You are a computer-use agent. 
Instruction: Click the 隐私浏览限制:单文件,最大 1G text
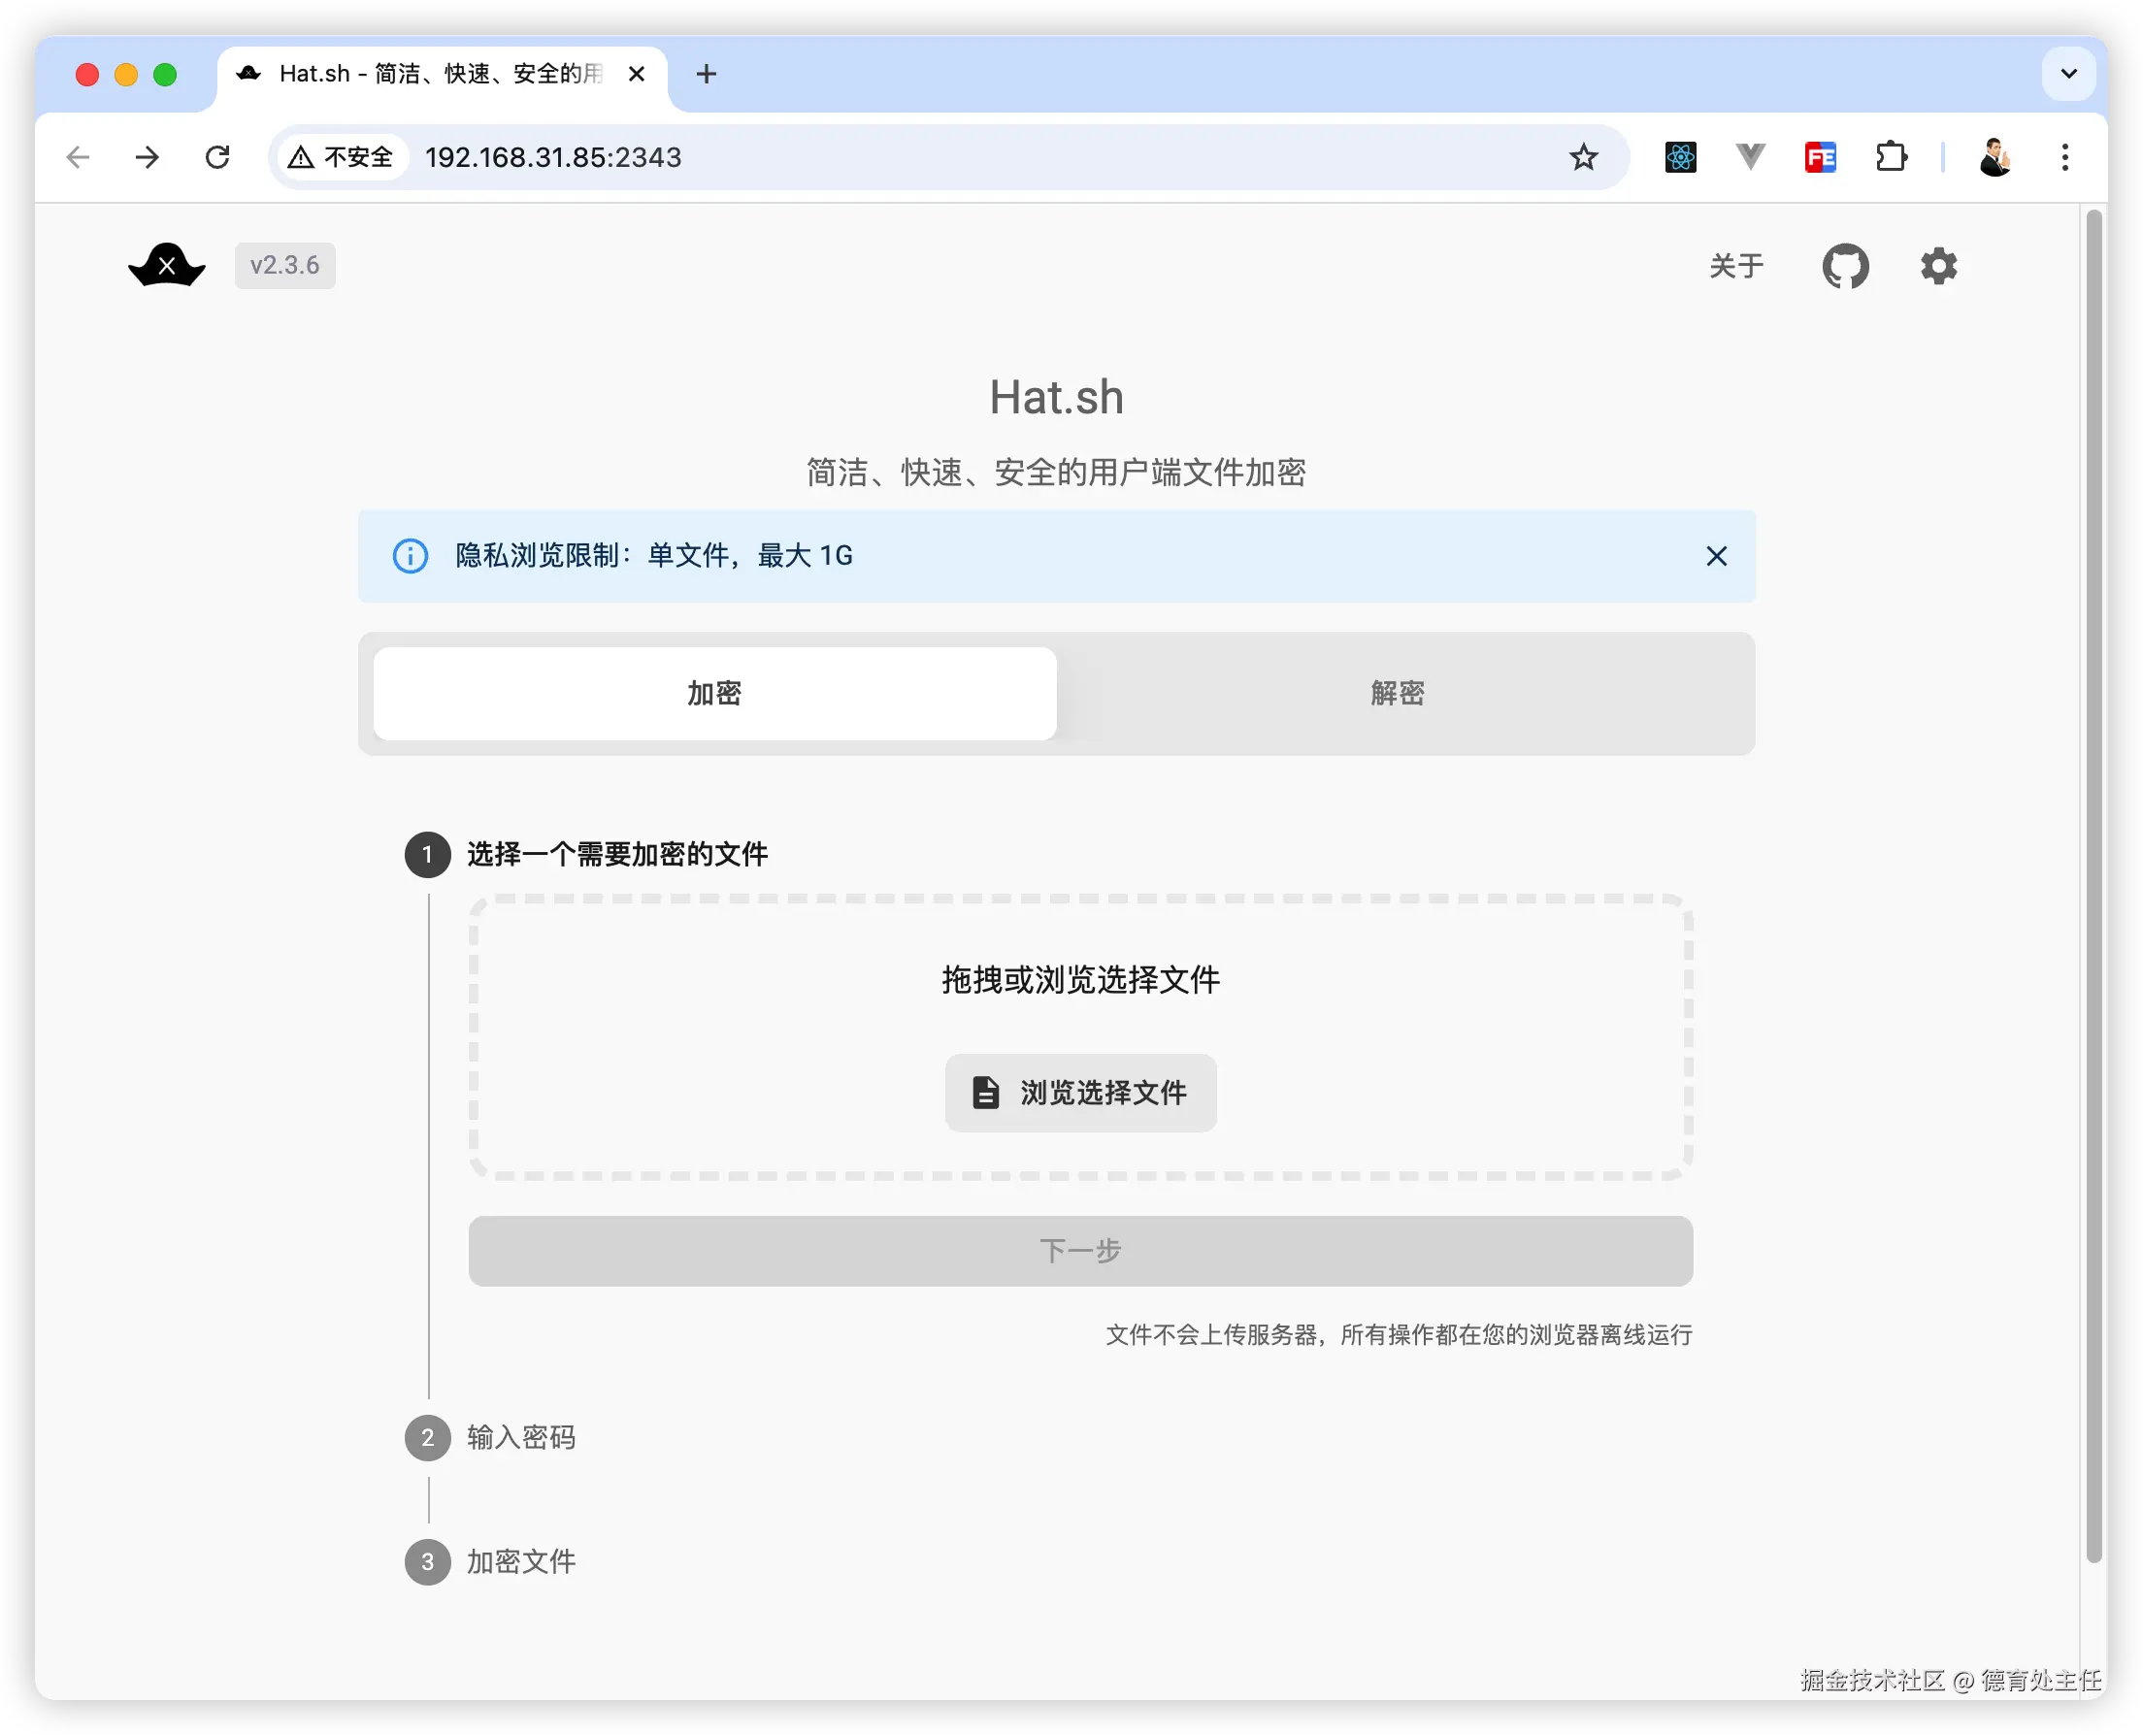655,556
